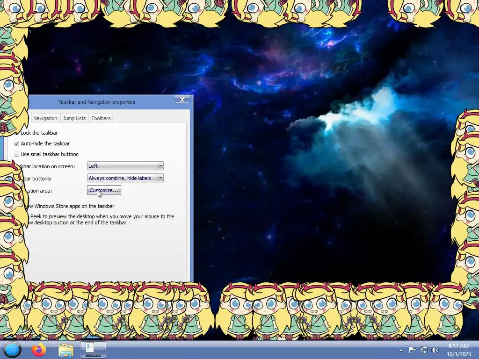Click the dialog title Taskbar and Navigation properties
The image size is (479, 359).
pos(96,102)
